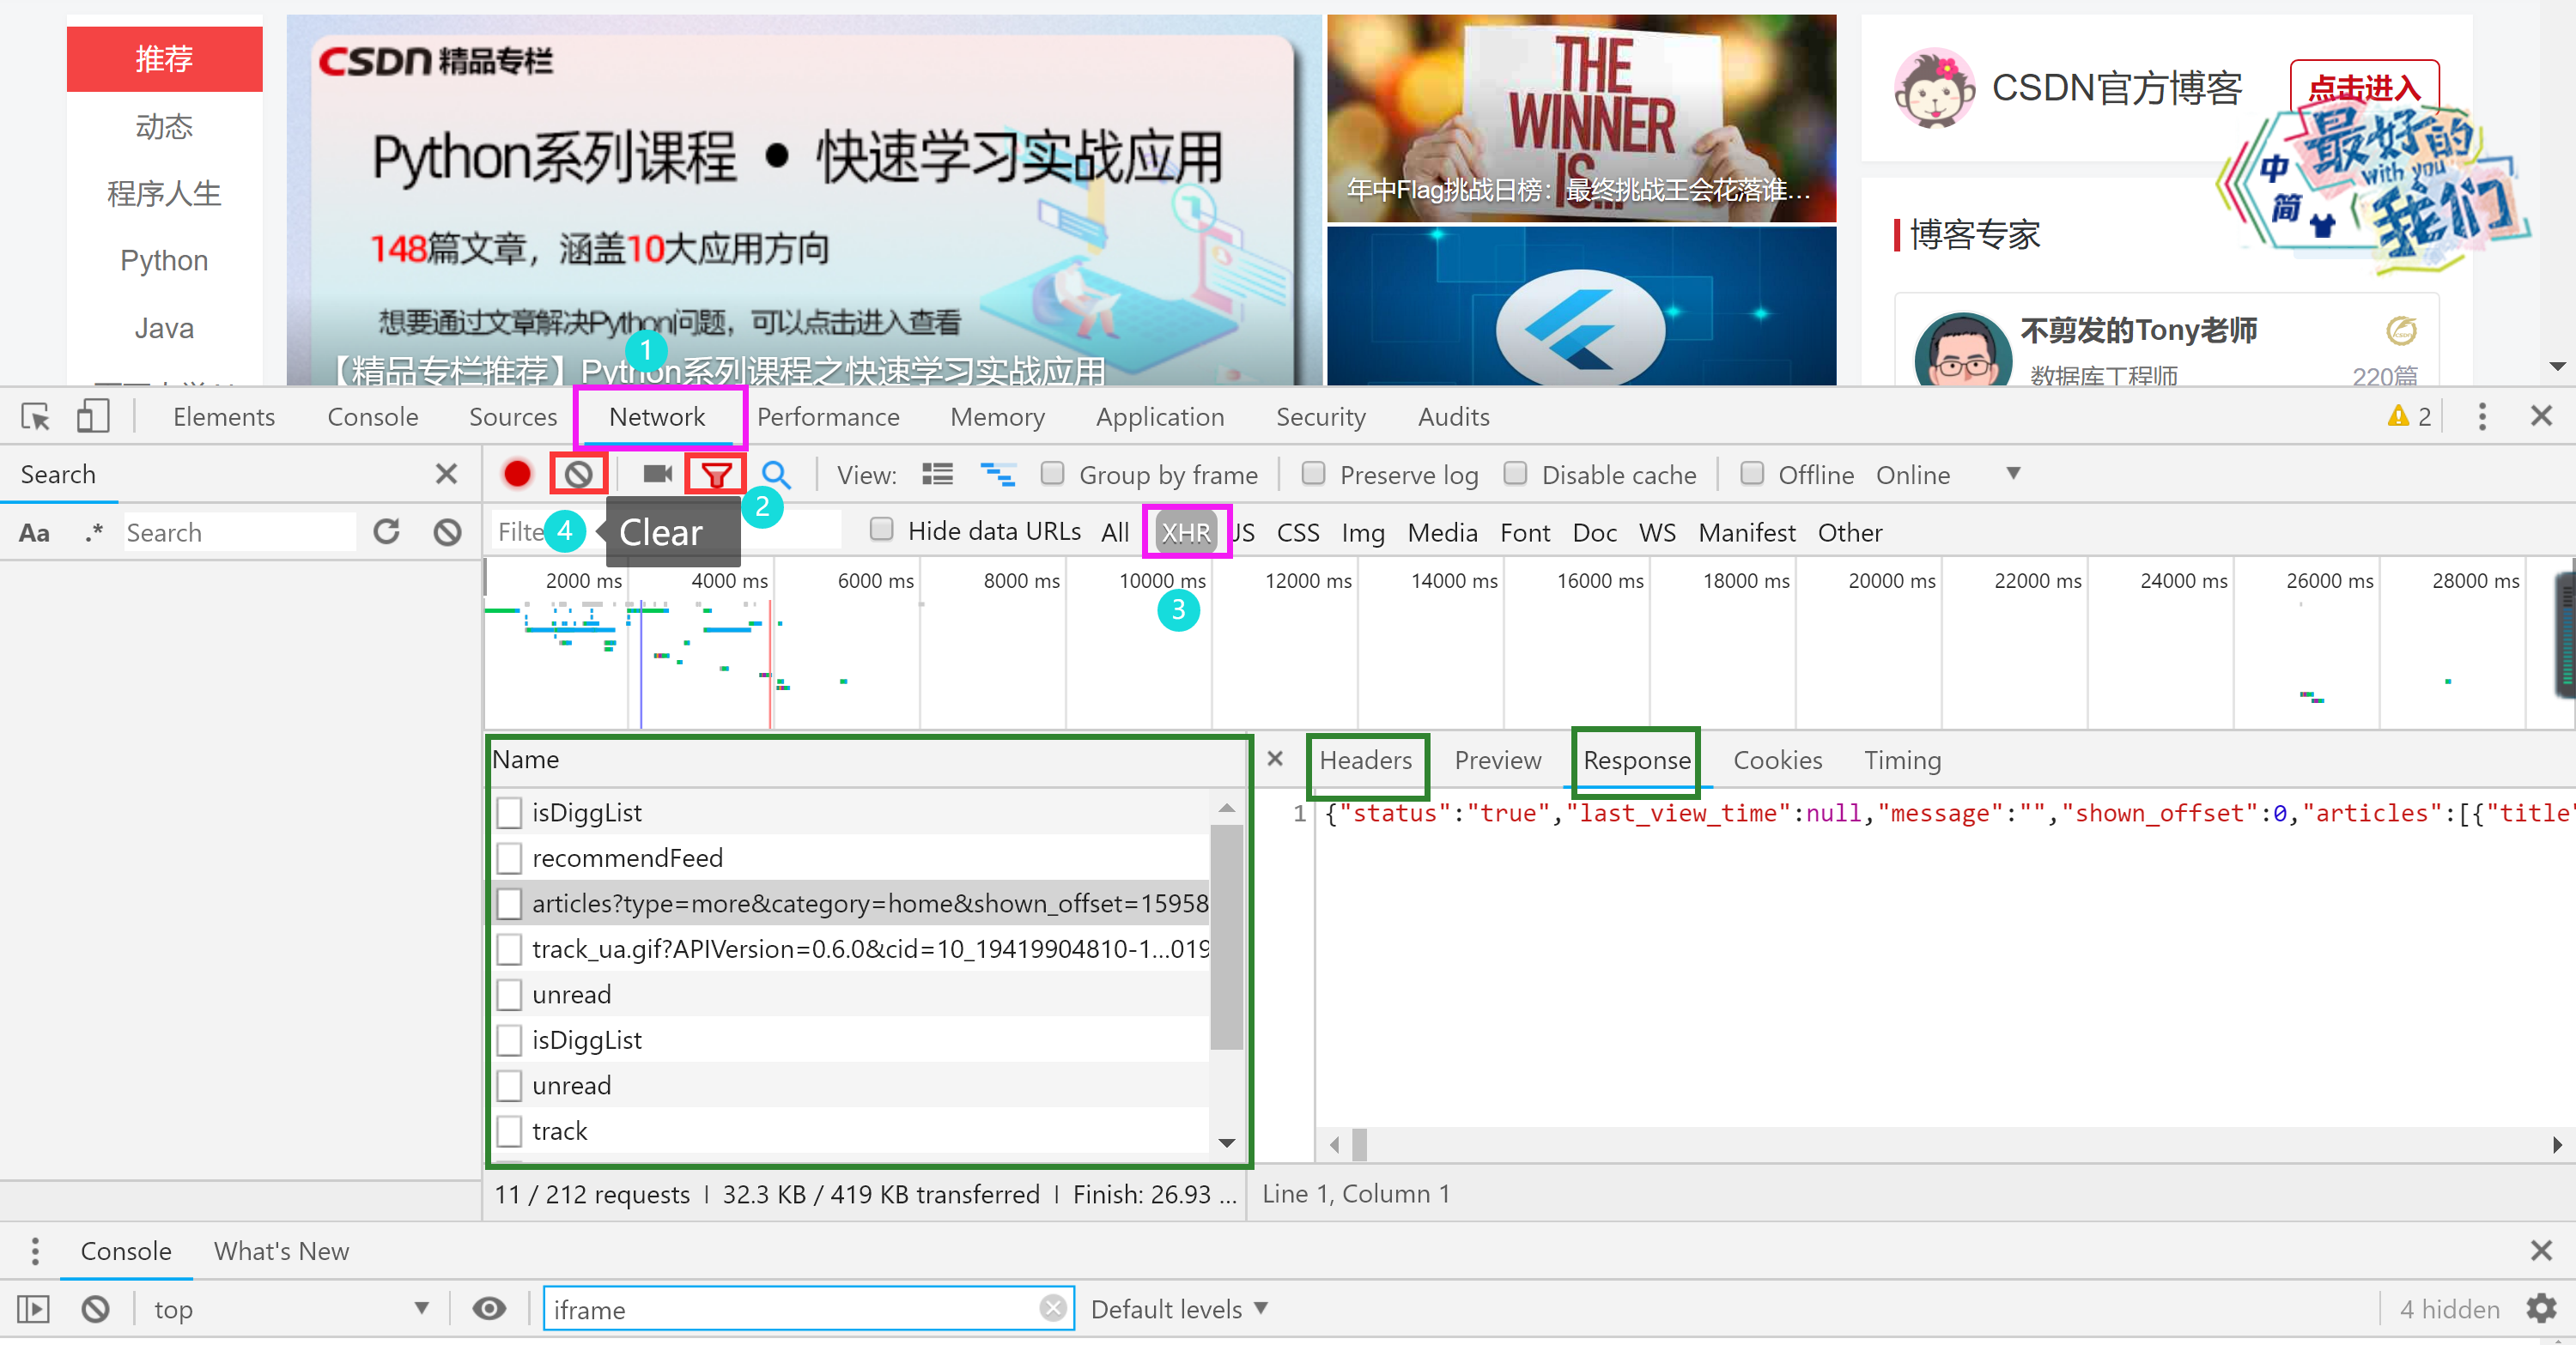Check the isDiggList request checkbox
2576x1345 pixels.
click(x=510, y=812)
